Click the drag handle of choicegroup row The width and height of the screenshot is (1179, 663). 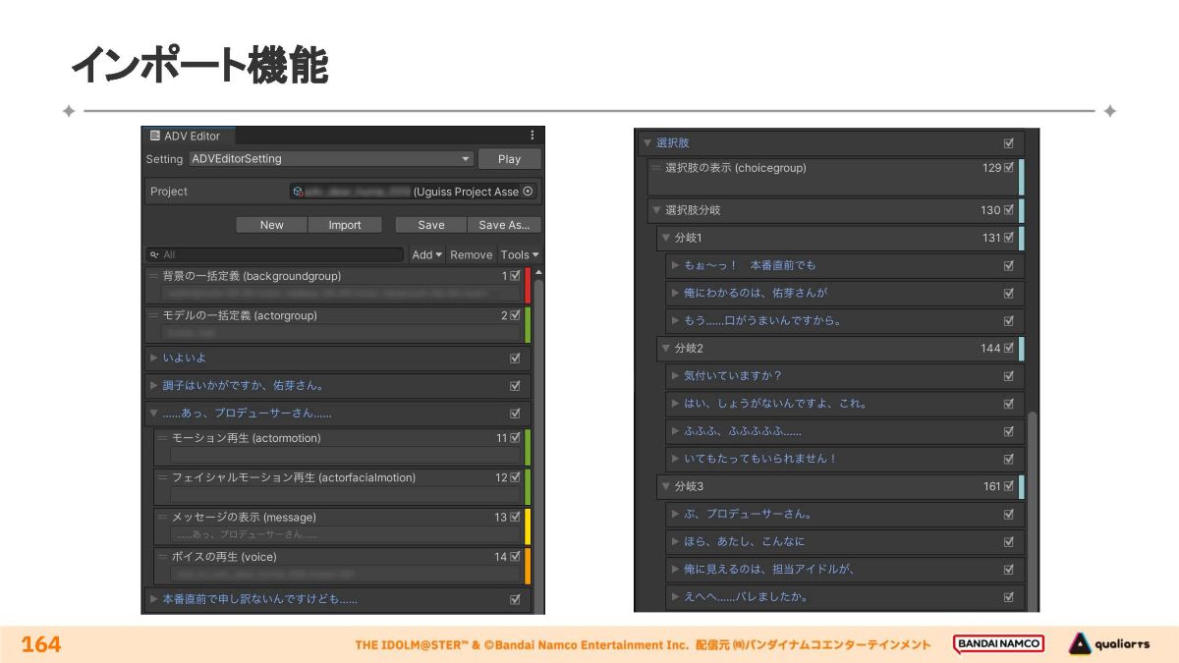(x=655, y=168)
